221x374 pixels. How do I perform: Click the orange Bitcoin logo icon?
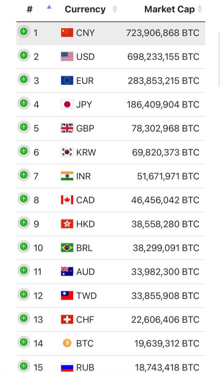[67, 343]
